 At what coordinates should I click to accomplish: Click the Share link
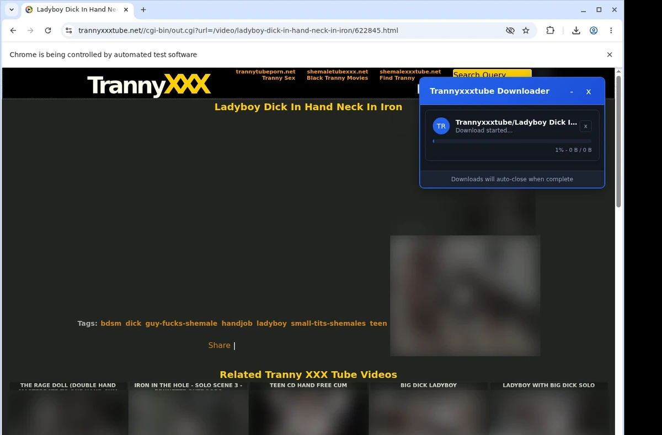(x=219, y=345)
